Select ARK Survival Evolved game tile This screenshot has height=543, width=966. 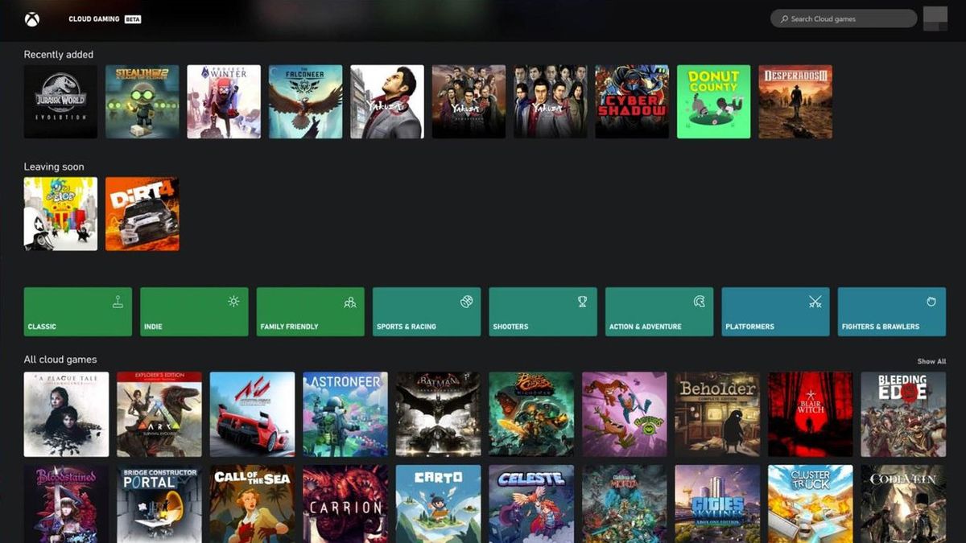[159, 414]
